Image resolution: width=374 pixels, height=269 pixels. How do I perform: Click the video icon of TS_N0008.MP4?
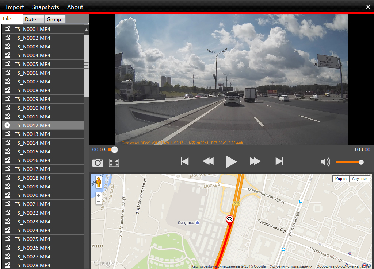7,90
